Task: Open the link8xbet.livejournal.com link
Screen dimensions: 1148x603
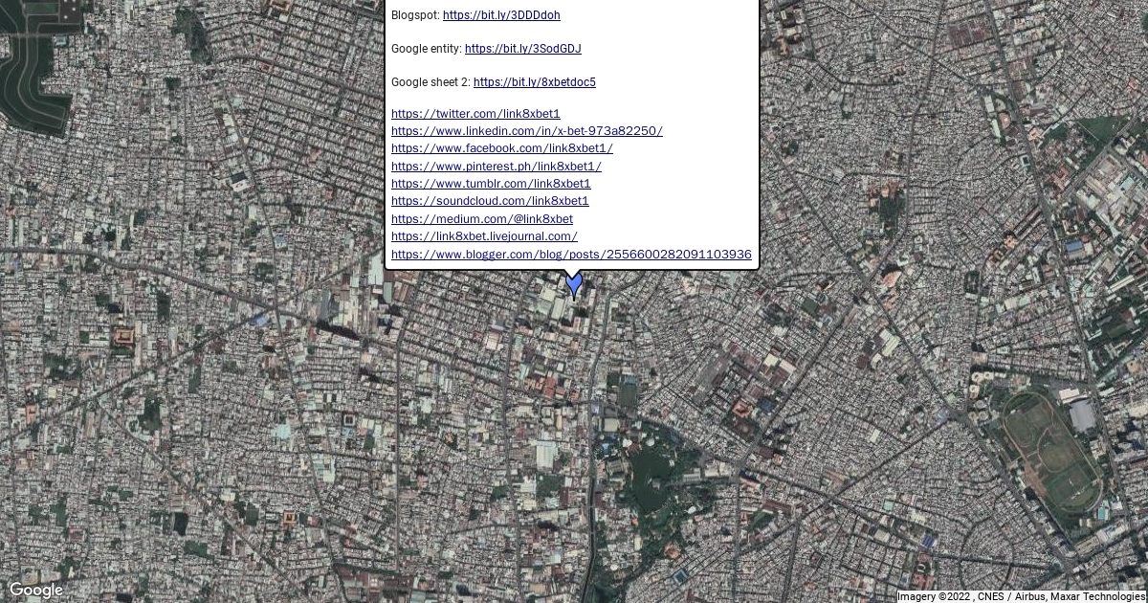Action: coord(484,236)
